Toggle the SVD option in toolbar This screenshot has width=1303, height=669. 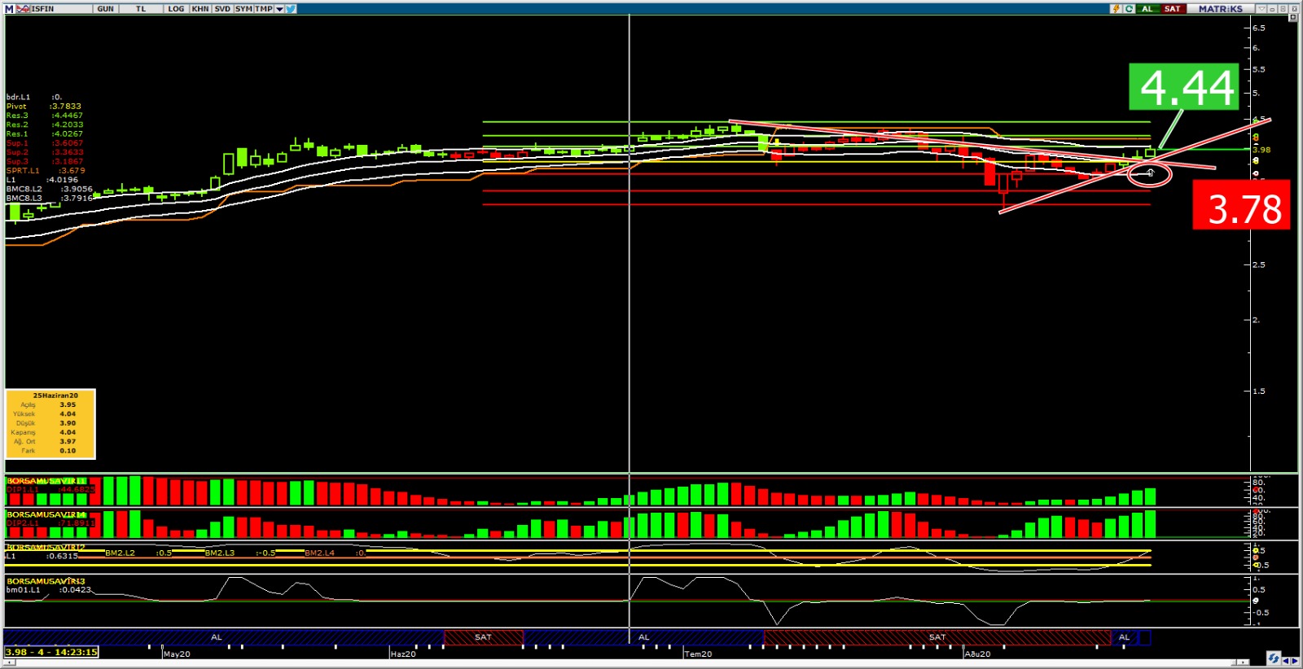[222, 9]
